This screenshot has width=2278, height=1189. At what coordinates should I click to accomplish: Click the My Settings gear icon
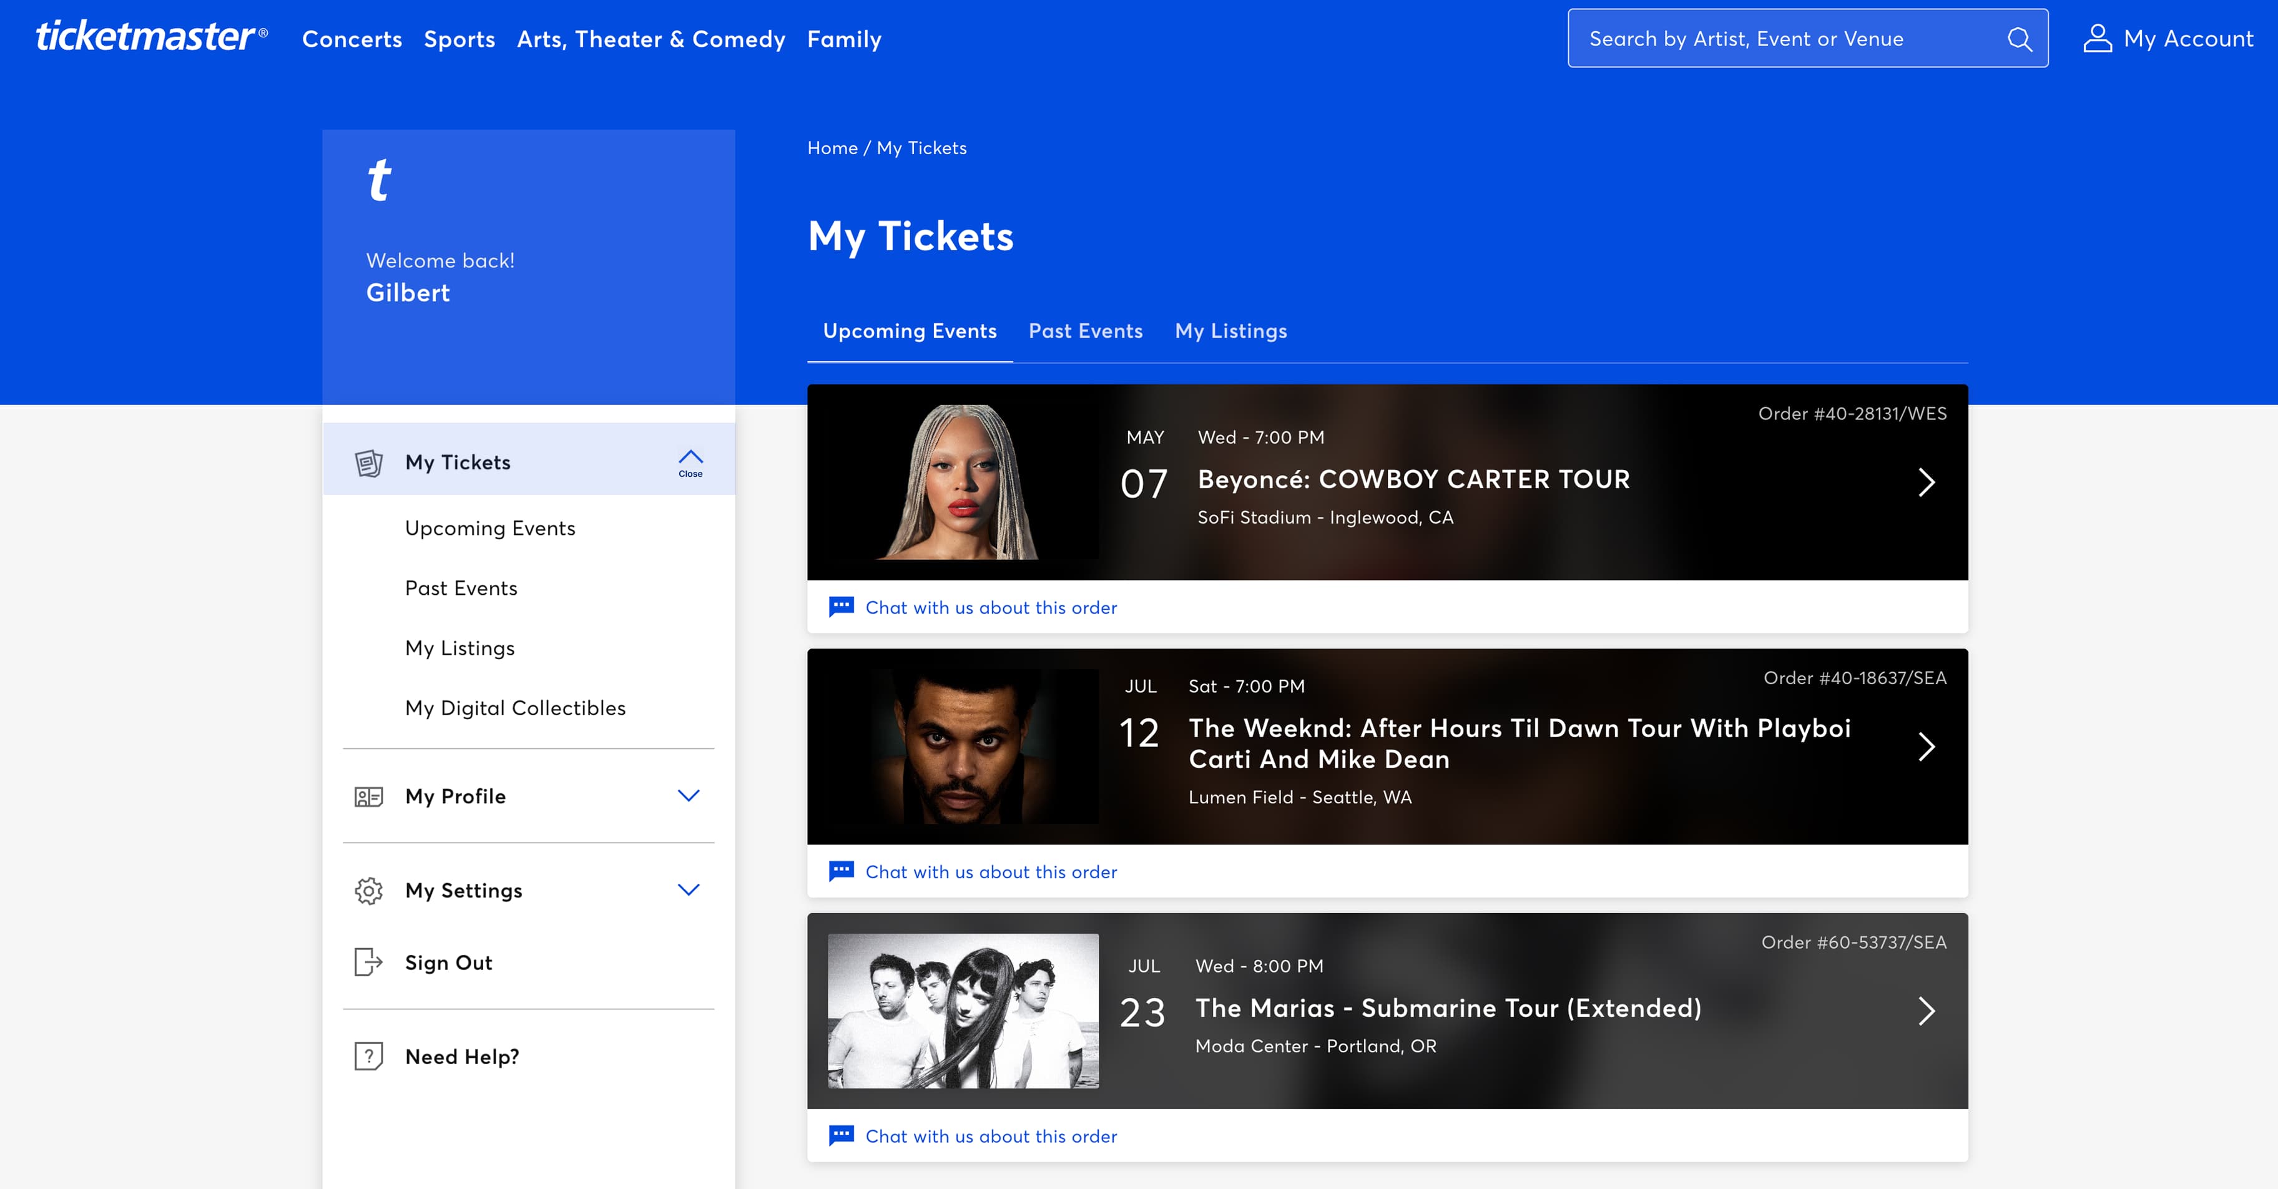pos(369,891)
